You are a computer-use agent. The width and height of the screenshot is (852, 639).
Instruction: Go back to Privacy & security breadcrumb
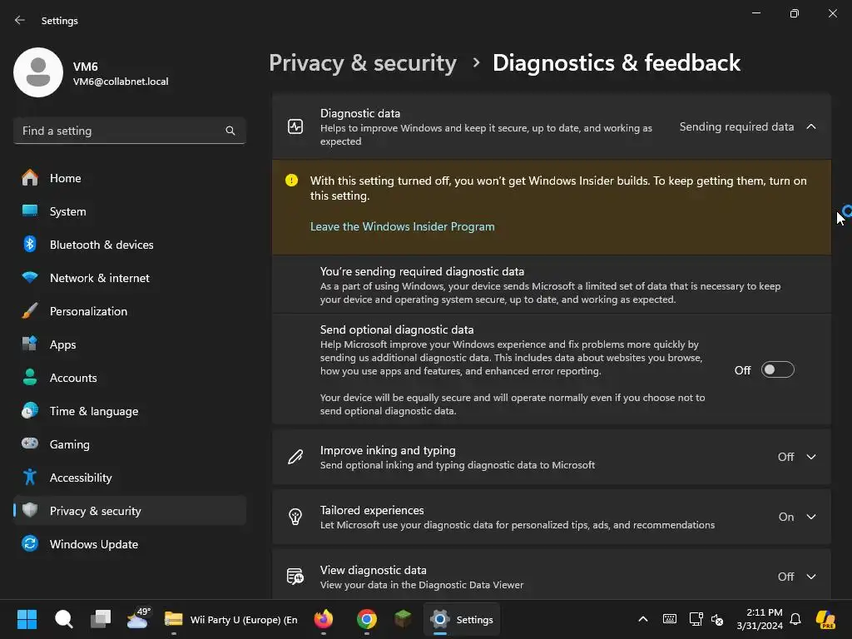pyautogui.click(x=363, y=63)
